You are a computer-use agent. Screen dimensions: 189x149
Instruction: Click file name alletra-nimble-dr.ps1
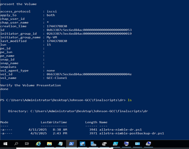click(x=120, y=130)
